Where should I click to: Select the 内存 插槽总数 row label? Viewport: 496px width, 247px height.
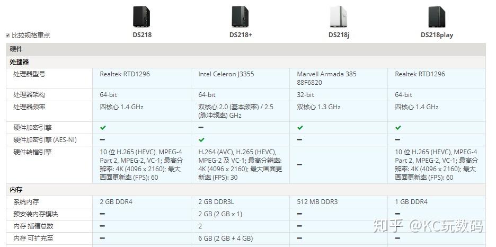click(x=33, y=226)
